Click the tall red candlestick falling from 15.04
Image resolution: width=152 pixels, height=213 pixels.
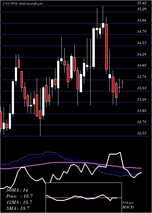pyautogui.click(x=106, y=47)
